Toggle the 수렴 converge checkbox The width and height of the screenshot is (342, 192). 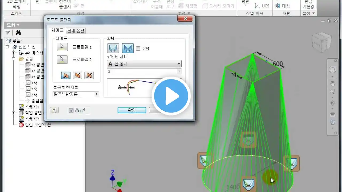click(x=138, y=49)
